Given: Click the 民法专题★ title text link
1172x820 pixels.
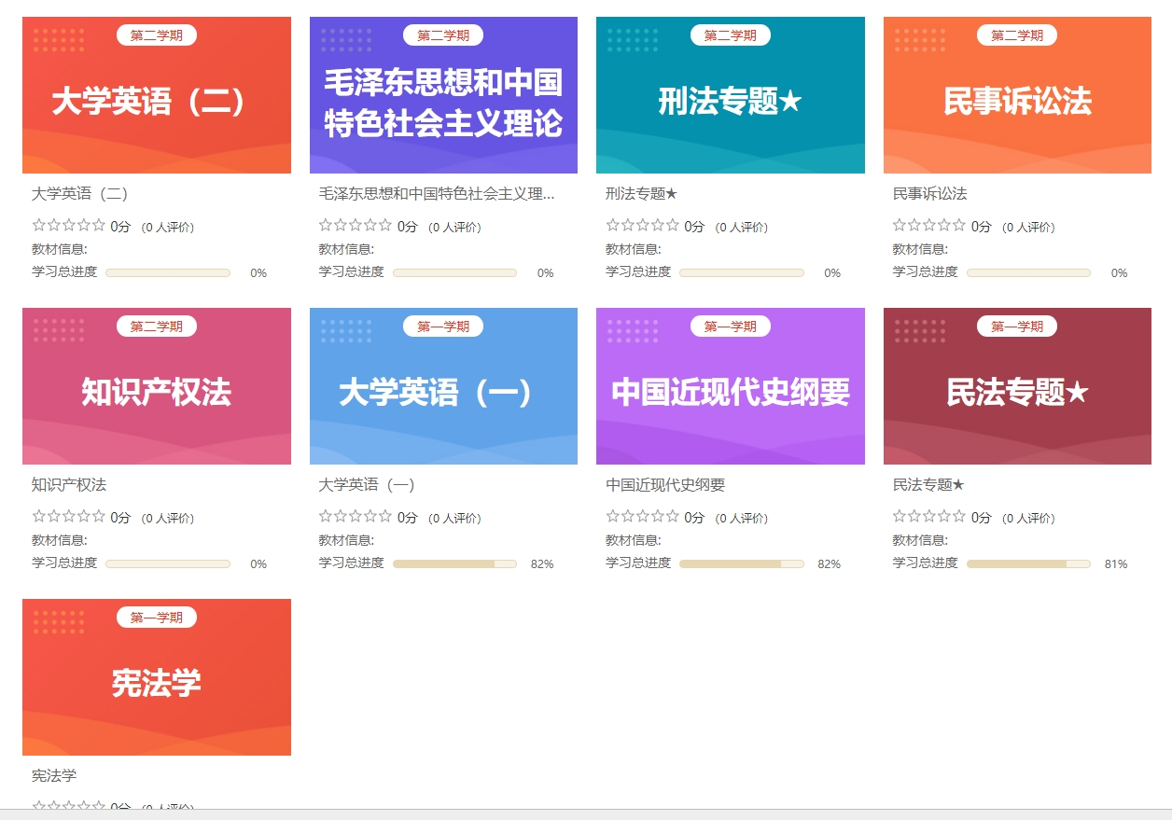Looking at the screenshot, I should point(928,485).
